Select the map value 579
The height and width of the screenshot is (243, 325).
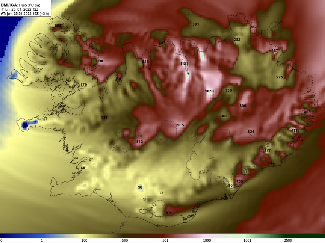[169, 213]
